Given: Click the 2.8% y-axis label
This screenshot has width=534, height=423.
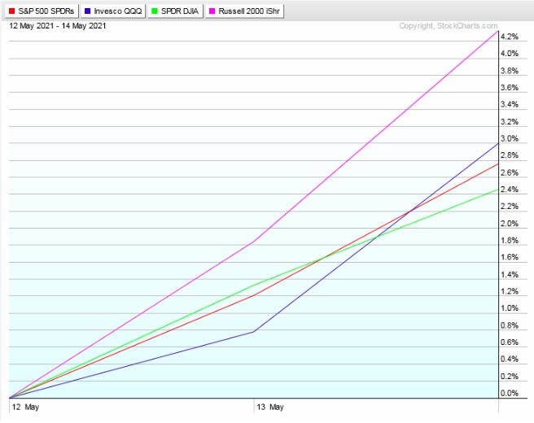Looking at the screenshot, I should click(509, 155).
